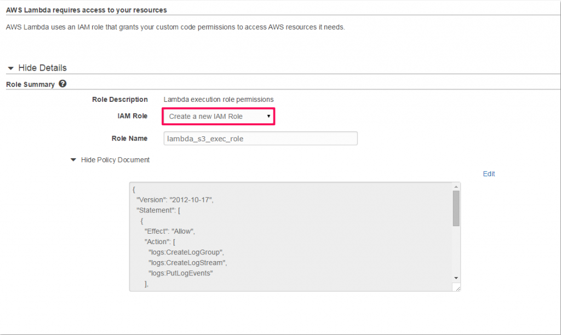The width and height of the screenshot is (561, 335).
Task: Click the policy document scrollbar thumb
Action: click(x=456, y=209)
